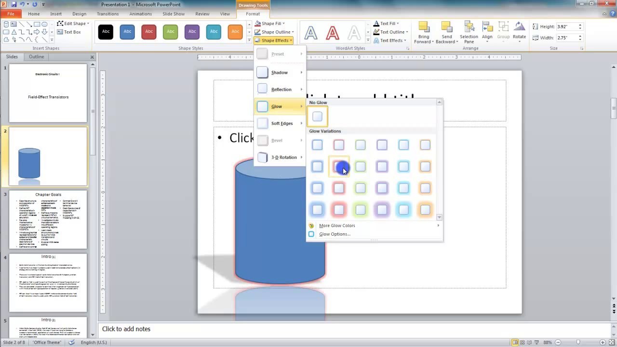Click the Text Box button
Screen dimensions: 617x347
pyautogui.click(x=68, y=32)
